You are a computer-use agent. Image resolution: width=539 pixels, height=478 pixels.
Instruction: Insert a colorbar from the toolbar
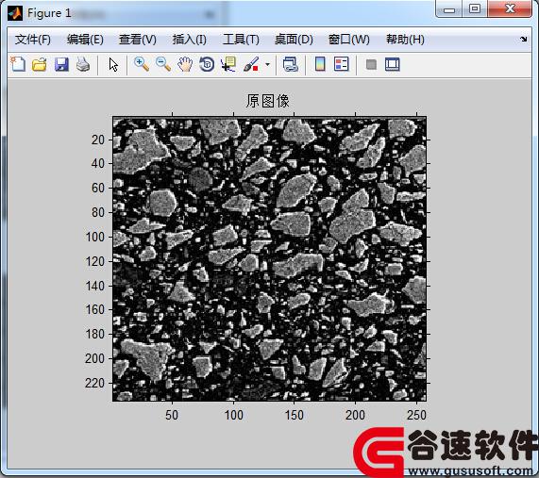[320, 64]
